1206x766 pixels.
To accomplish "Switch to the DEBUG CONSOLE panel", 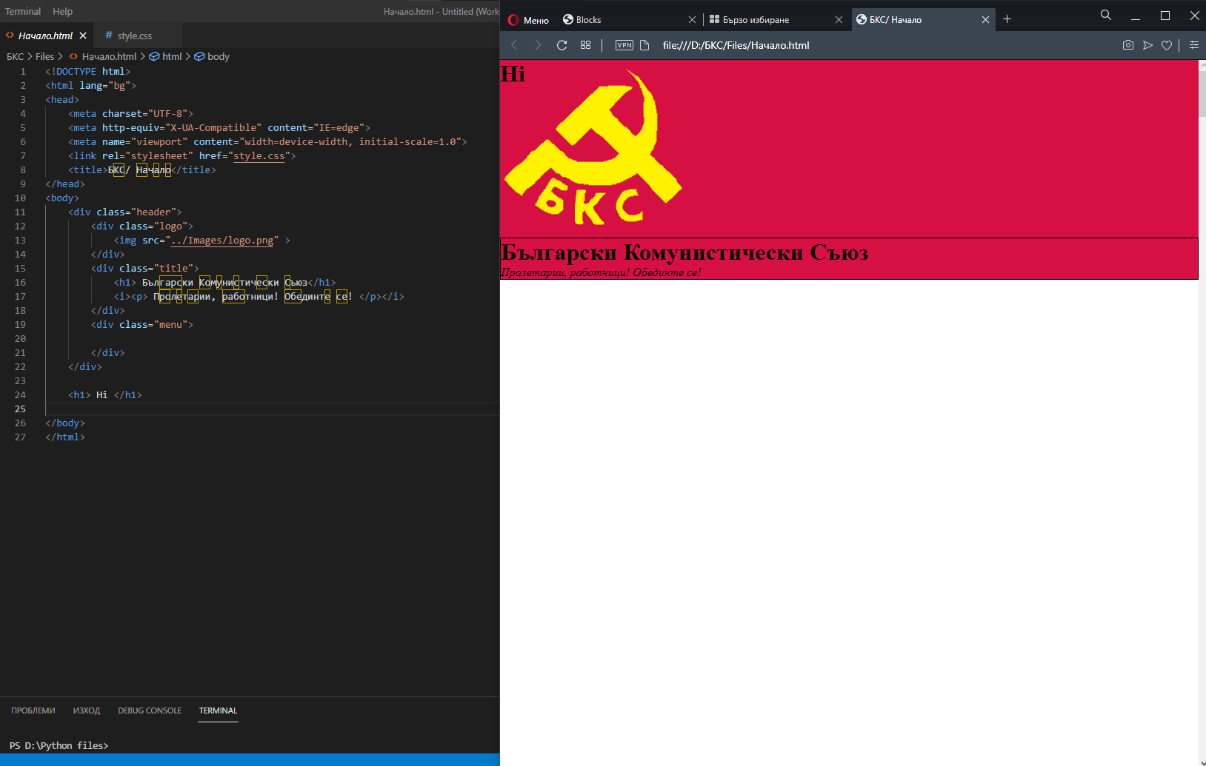I will click(x=150, y=710).
